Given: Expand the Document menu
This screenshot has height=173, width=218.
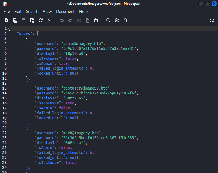Looking at the screenshot, I should click(65, 12).
